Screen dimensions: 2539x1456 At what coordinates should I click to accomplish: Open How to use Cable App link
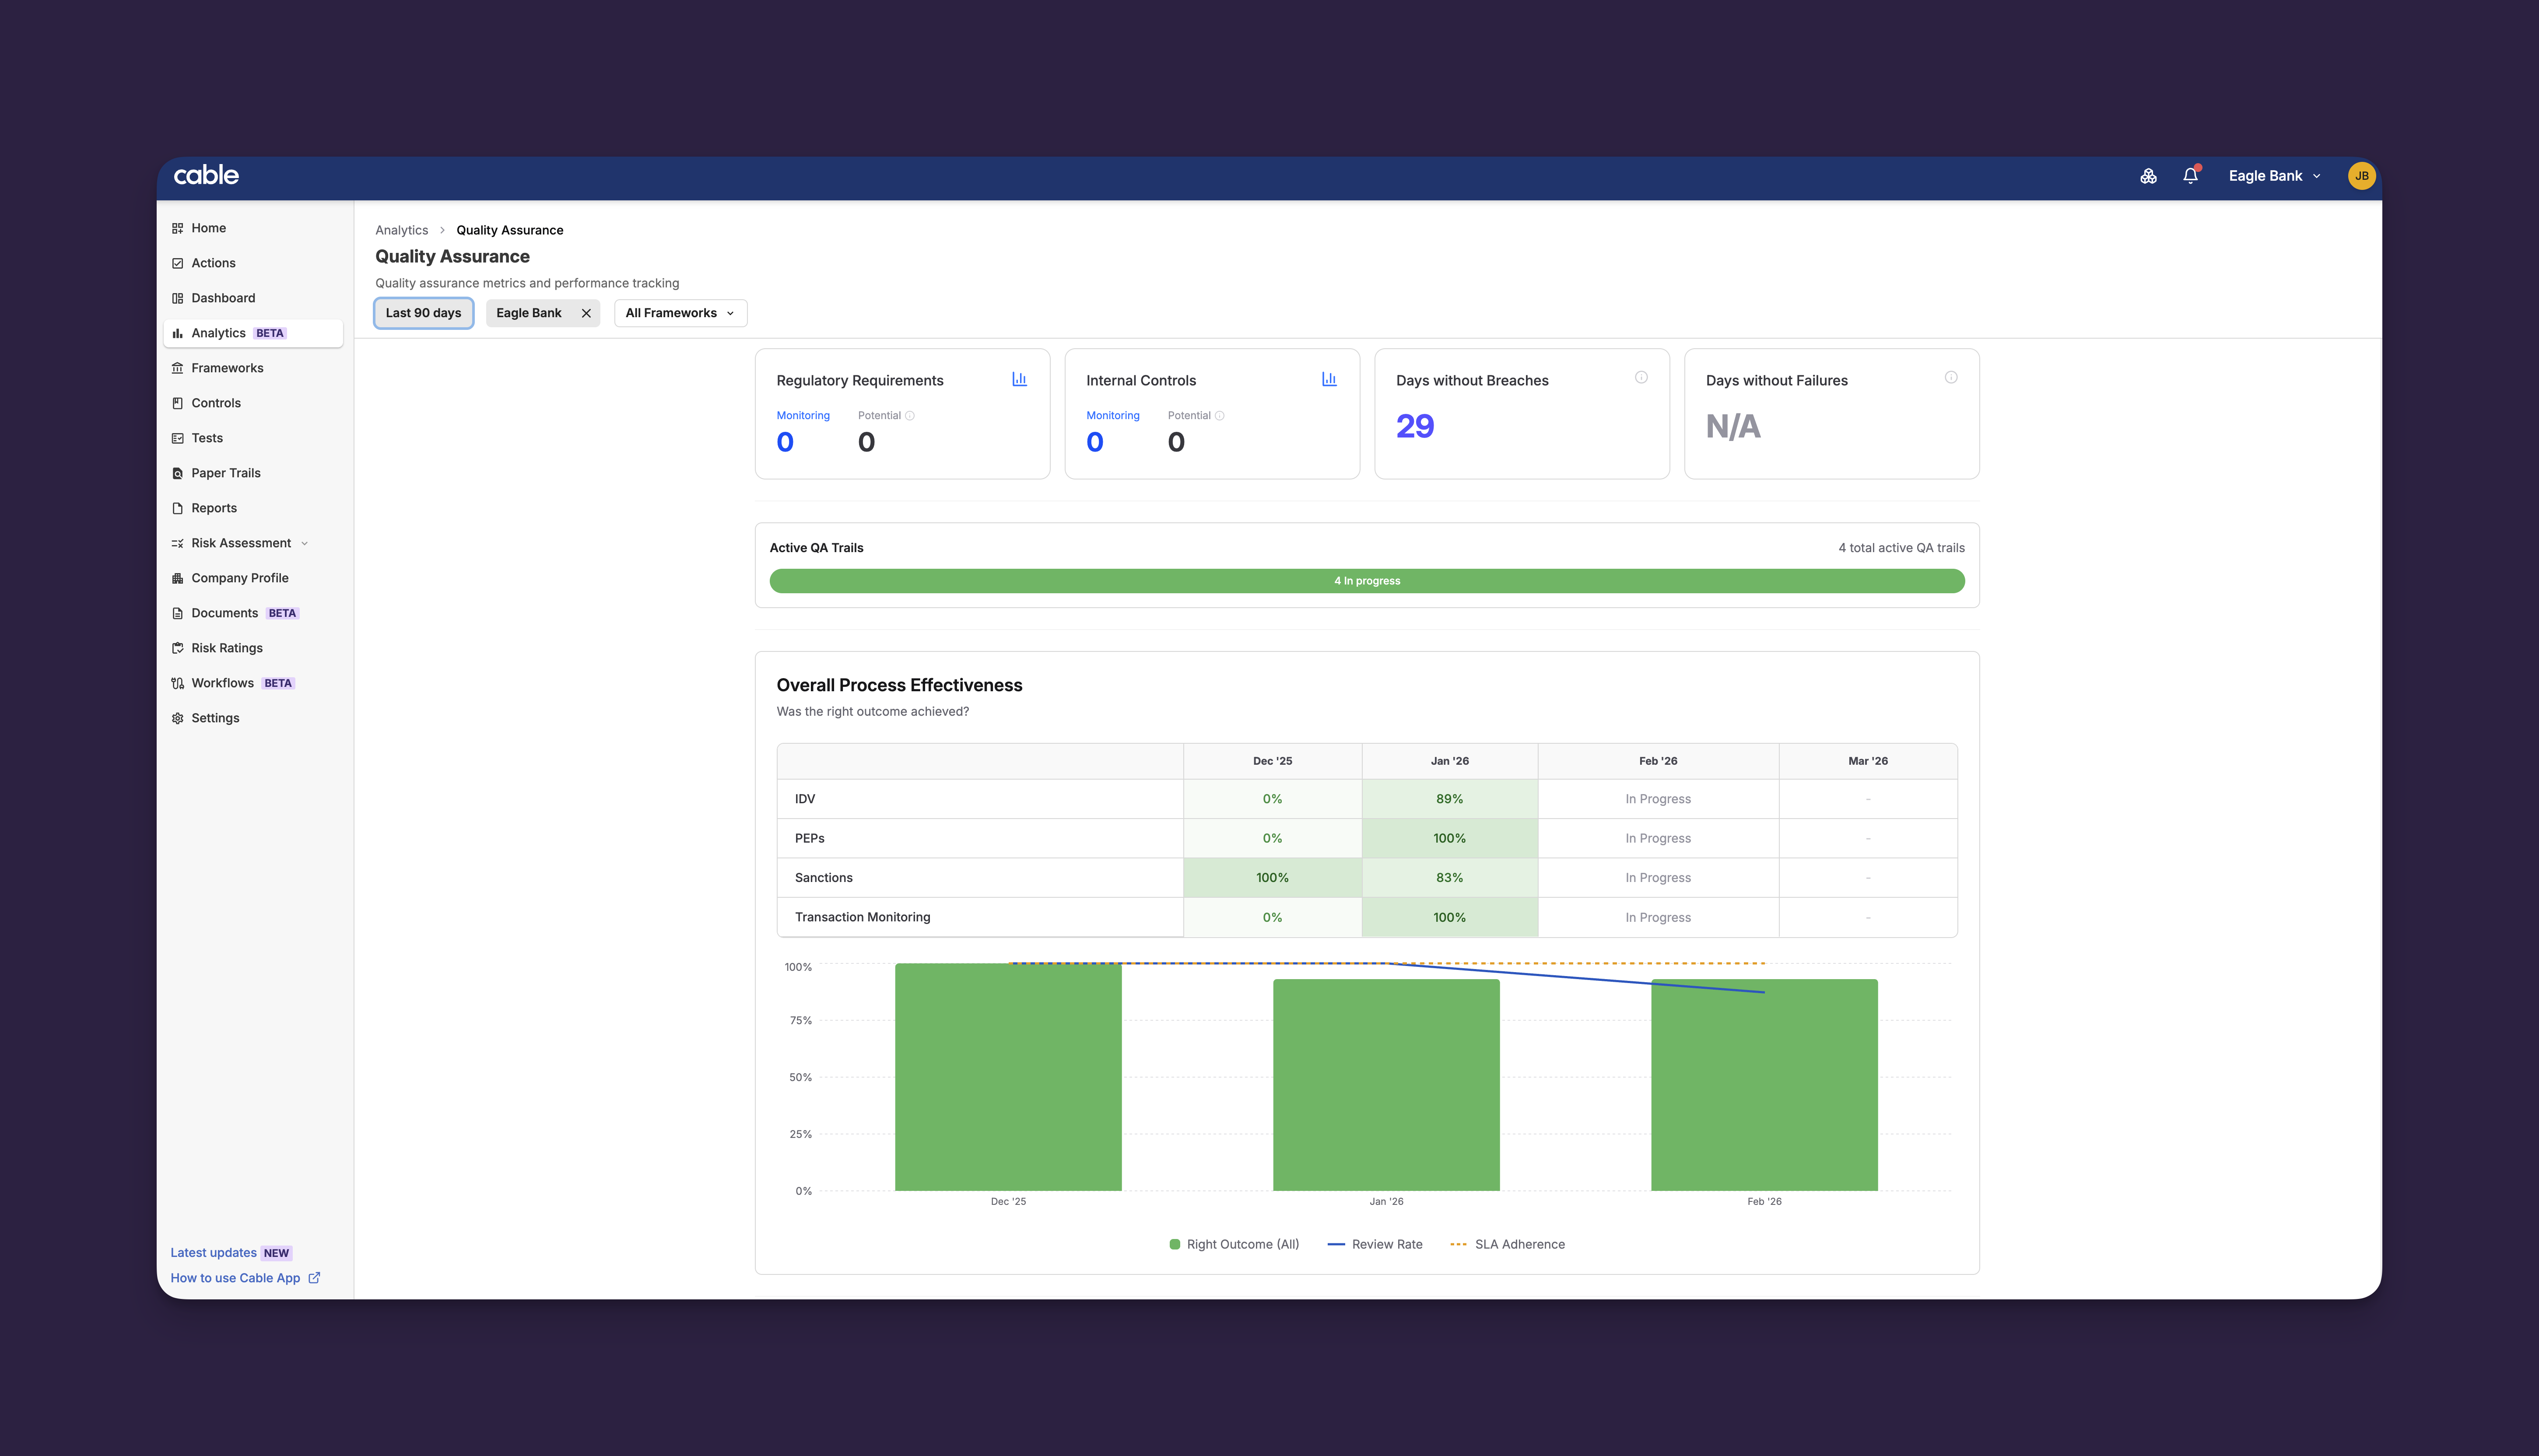point(245,1278)
